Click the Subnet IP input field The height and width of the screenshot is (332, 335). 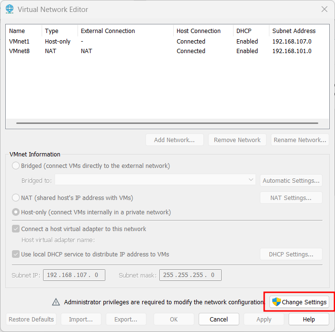click(x=74, y=275)
